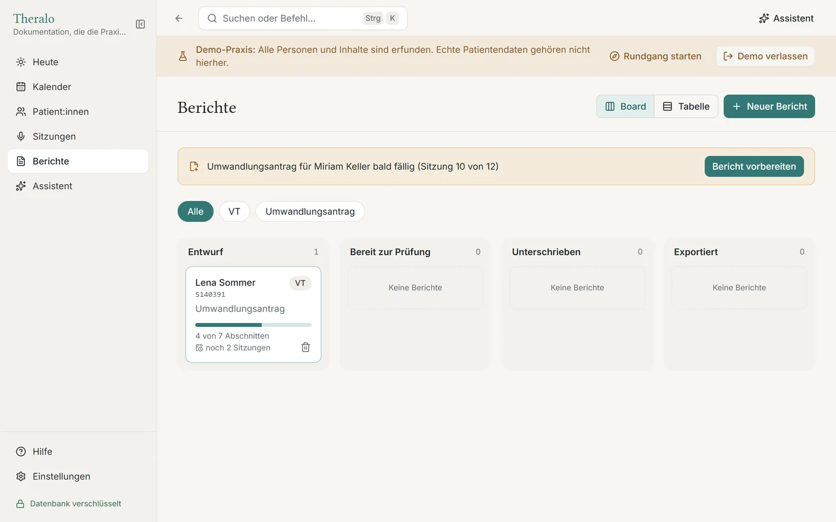
Task: Click the magnifier icon in the search bar
Action: pos(212,18)
